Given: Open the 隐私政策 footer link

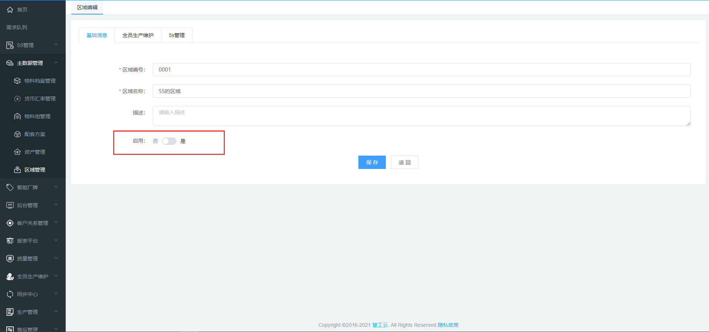Looking at the screenshot, I should point(448,325).
